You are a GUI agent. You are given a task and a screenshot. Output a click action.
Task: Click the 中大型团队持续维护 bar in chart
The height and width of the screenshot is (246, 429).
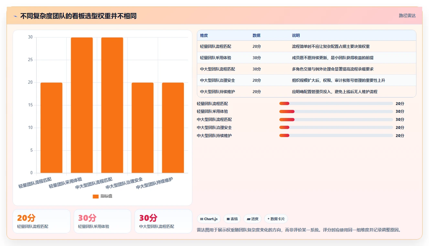point(173,128)
